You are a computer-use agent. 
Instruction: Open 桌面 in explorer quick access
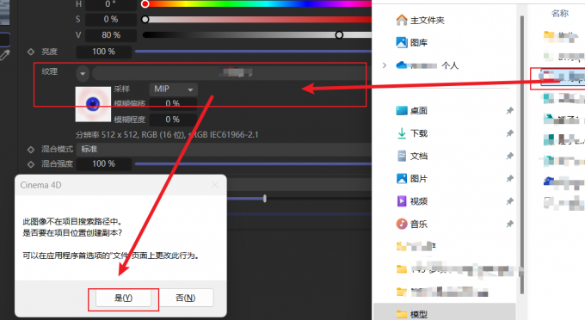click(x=411, y=111)
